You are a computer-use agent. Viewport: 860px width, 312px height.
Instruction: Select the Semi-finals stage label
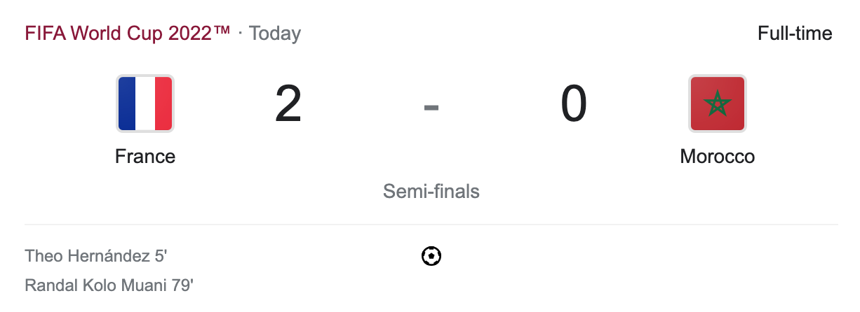click(431, 191)
